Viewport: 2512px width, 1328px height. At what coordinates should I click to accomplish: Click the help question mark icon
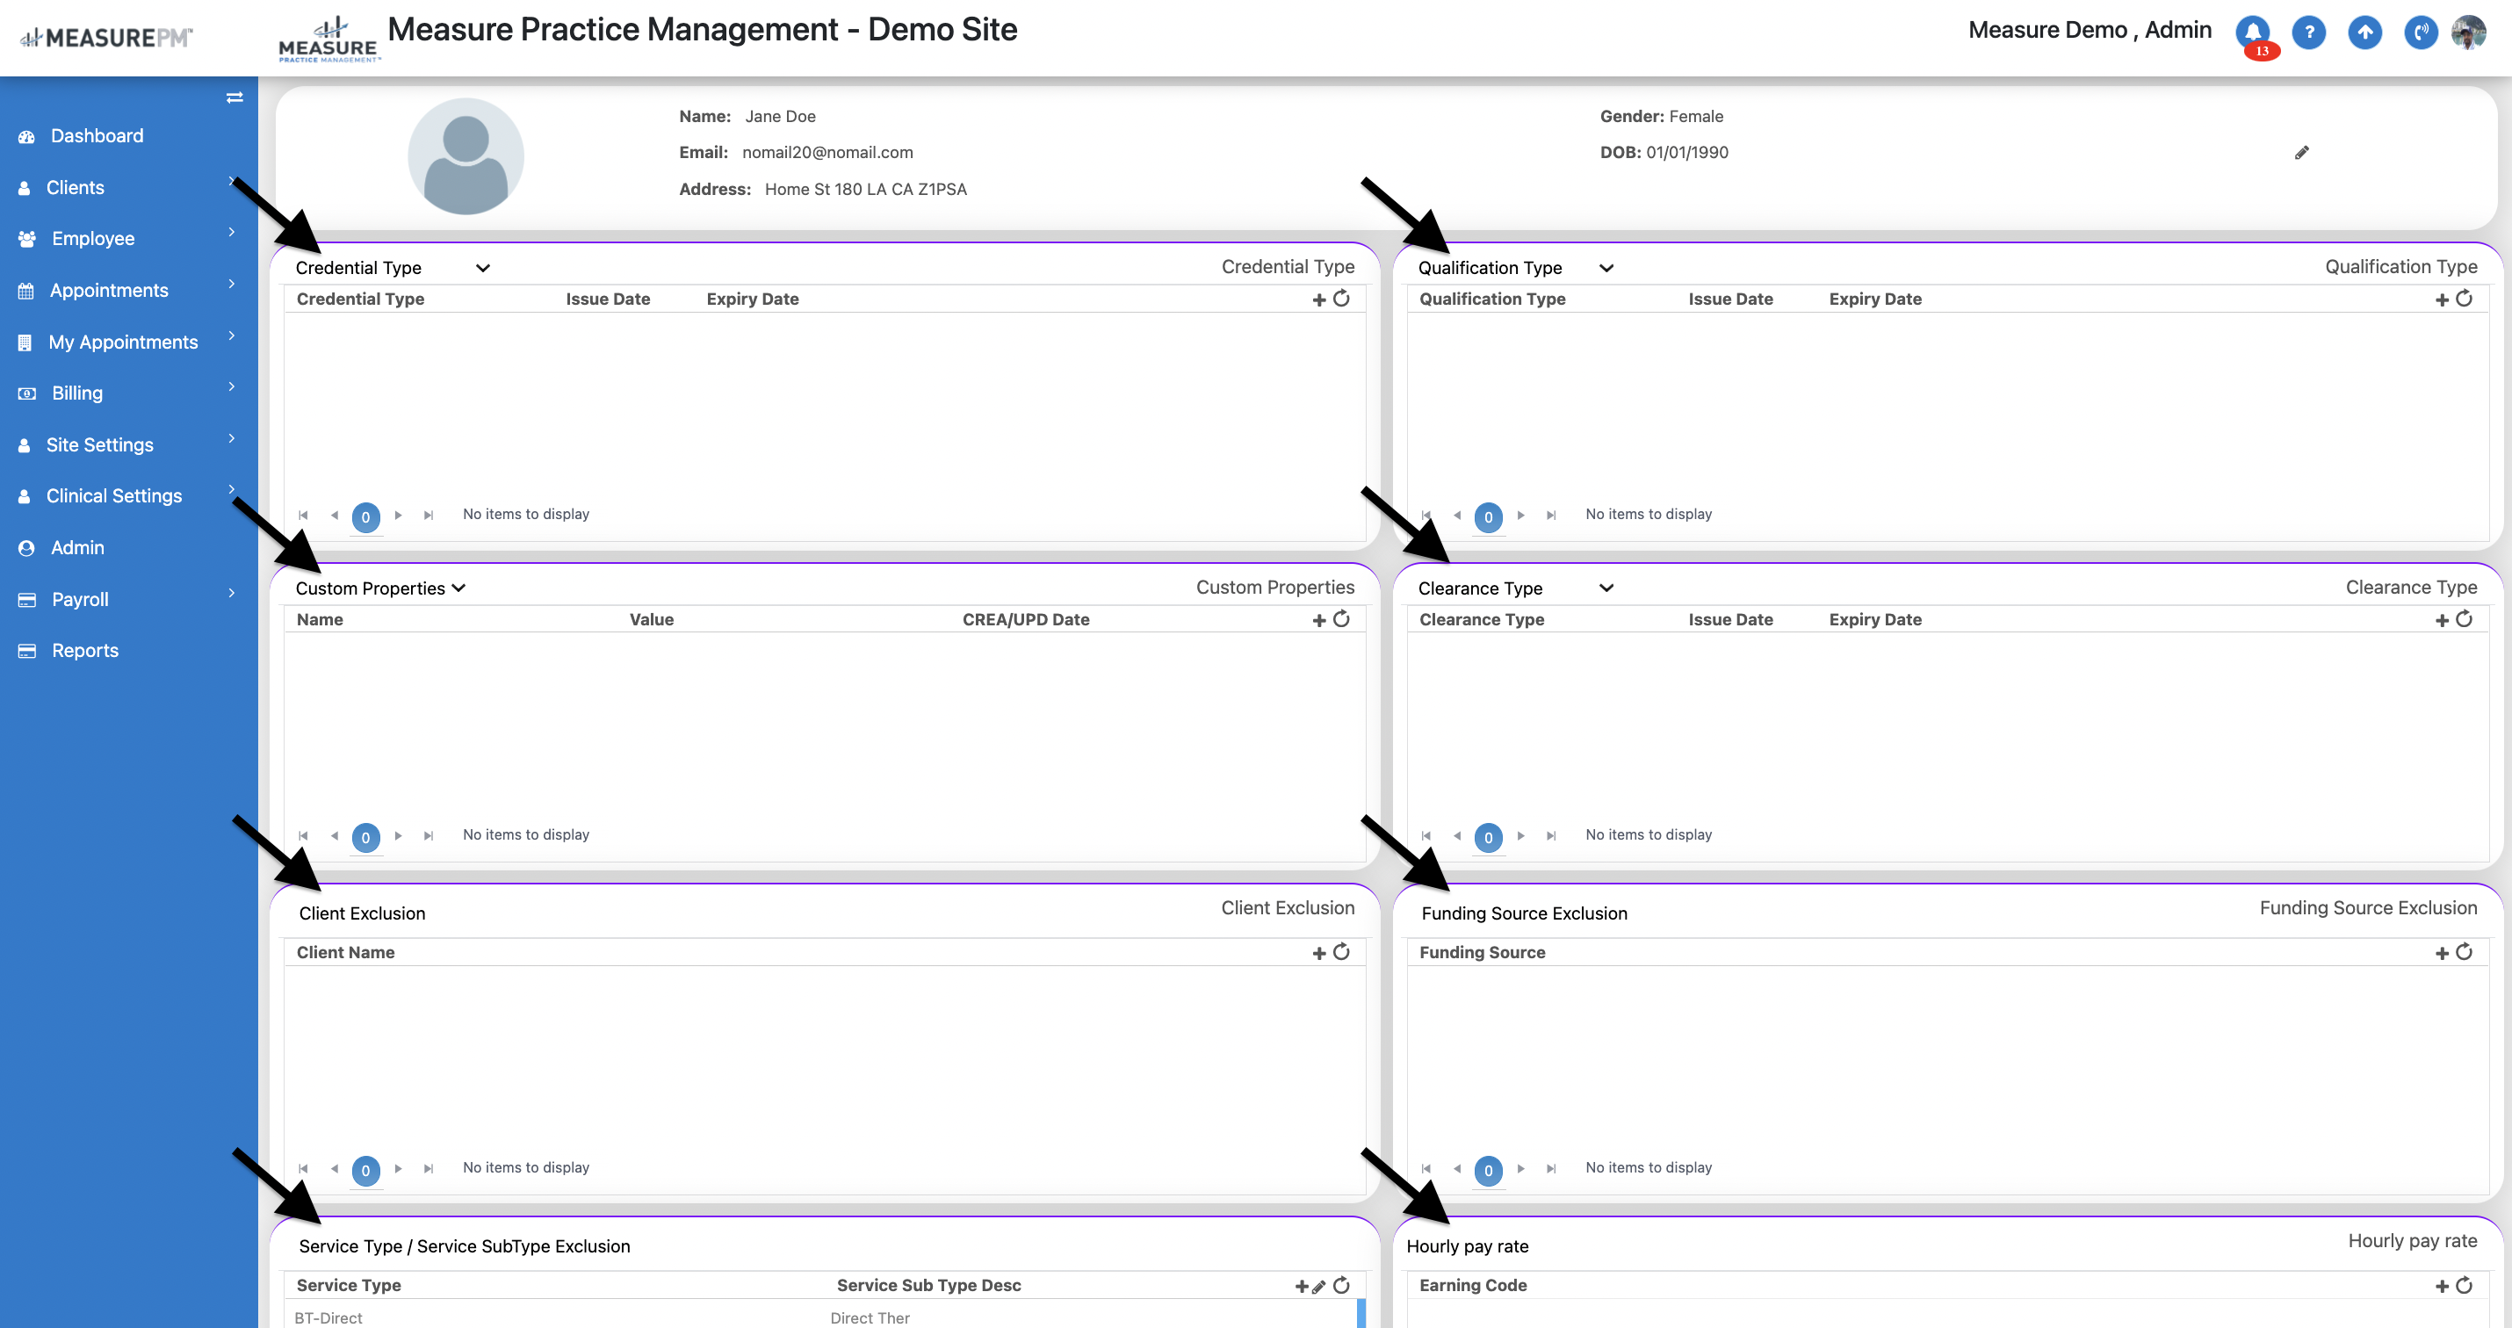tap(2308, 32)
